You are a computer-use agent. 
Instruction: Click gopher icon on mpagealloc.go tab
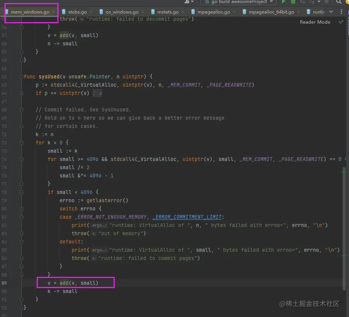193,12
